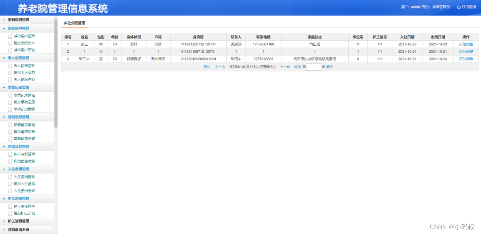This screenshot has width=481, height=234.
Task: Click the page icon beside 老人信息查询
Action: click(10, 80)
